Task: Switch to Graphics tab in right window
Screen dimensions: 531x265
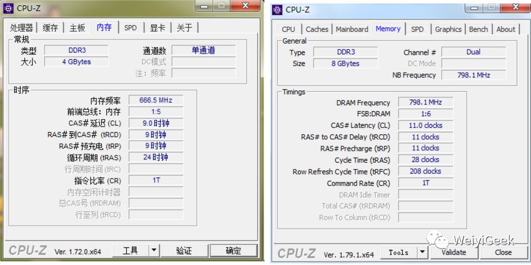Action: point(449,29)
